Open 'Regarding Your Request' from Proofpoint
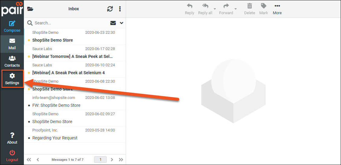Image resolution: width=341 pixels, height=165 pixels. click(x=75, y=135)
